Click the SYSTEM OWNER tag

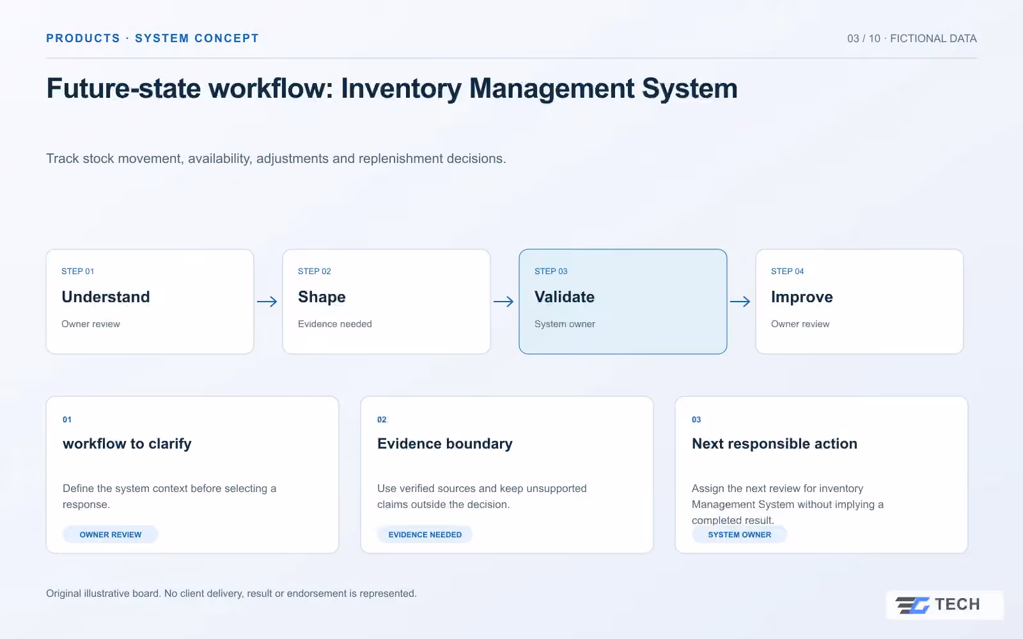(739, 535)
